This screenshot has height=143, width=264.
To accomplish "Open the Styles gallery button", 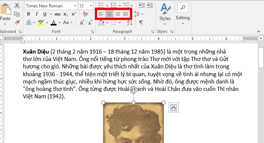I will coord(165,14).
